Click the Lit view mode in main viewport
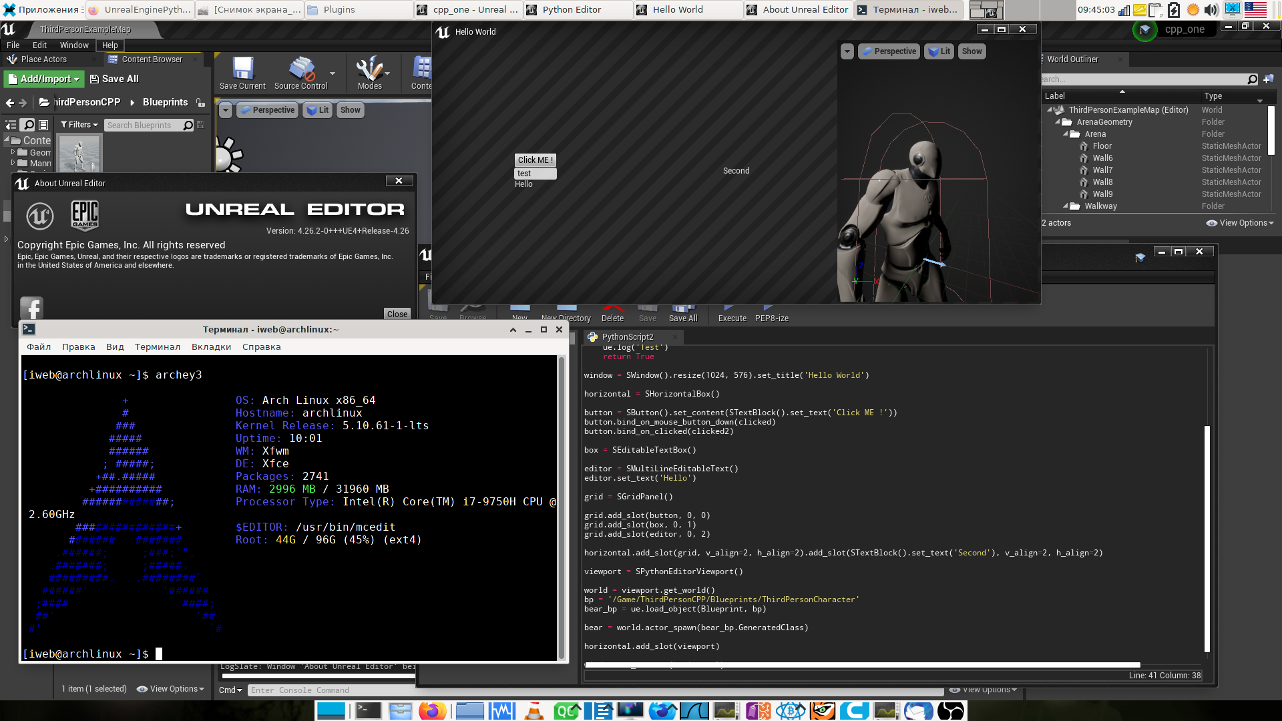The image size is (1282, 721). pos(318,110)
